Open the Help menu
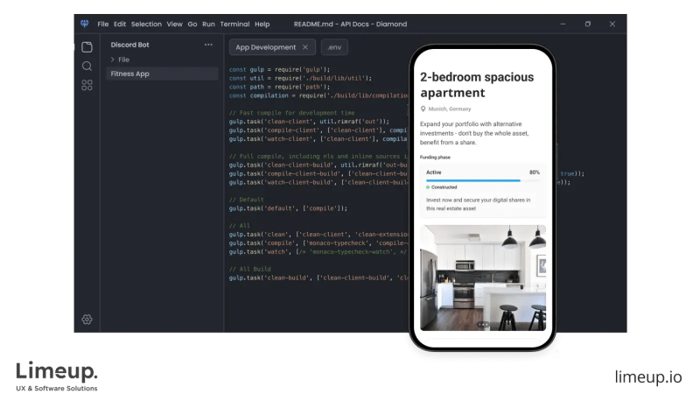The image size is (700, 401). click(262, 25)
